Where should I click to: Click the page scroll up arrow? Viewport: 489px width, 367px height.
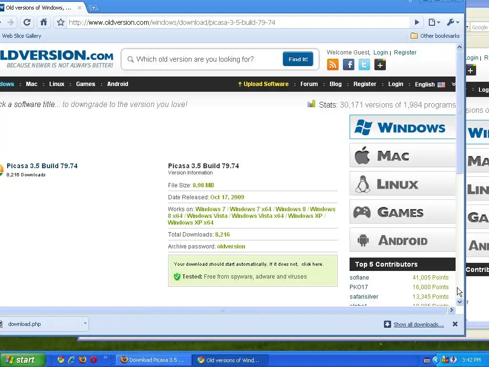[x=459, y=47]
